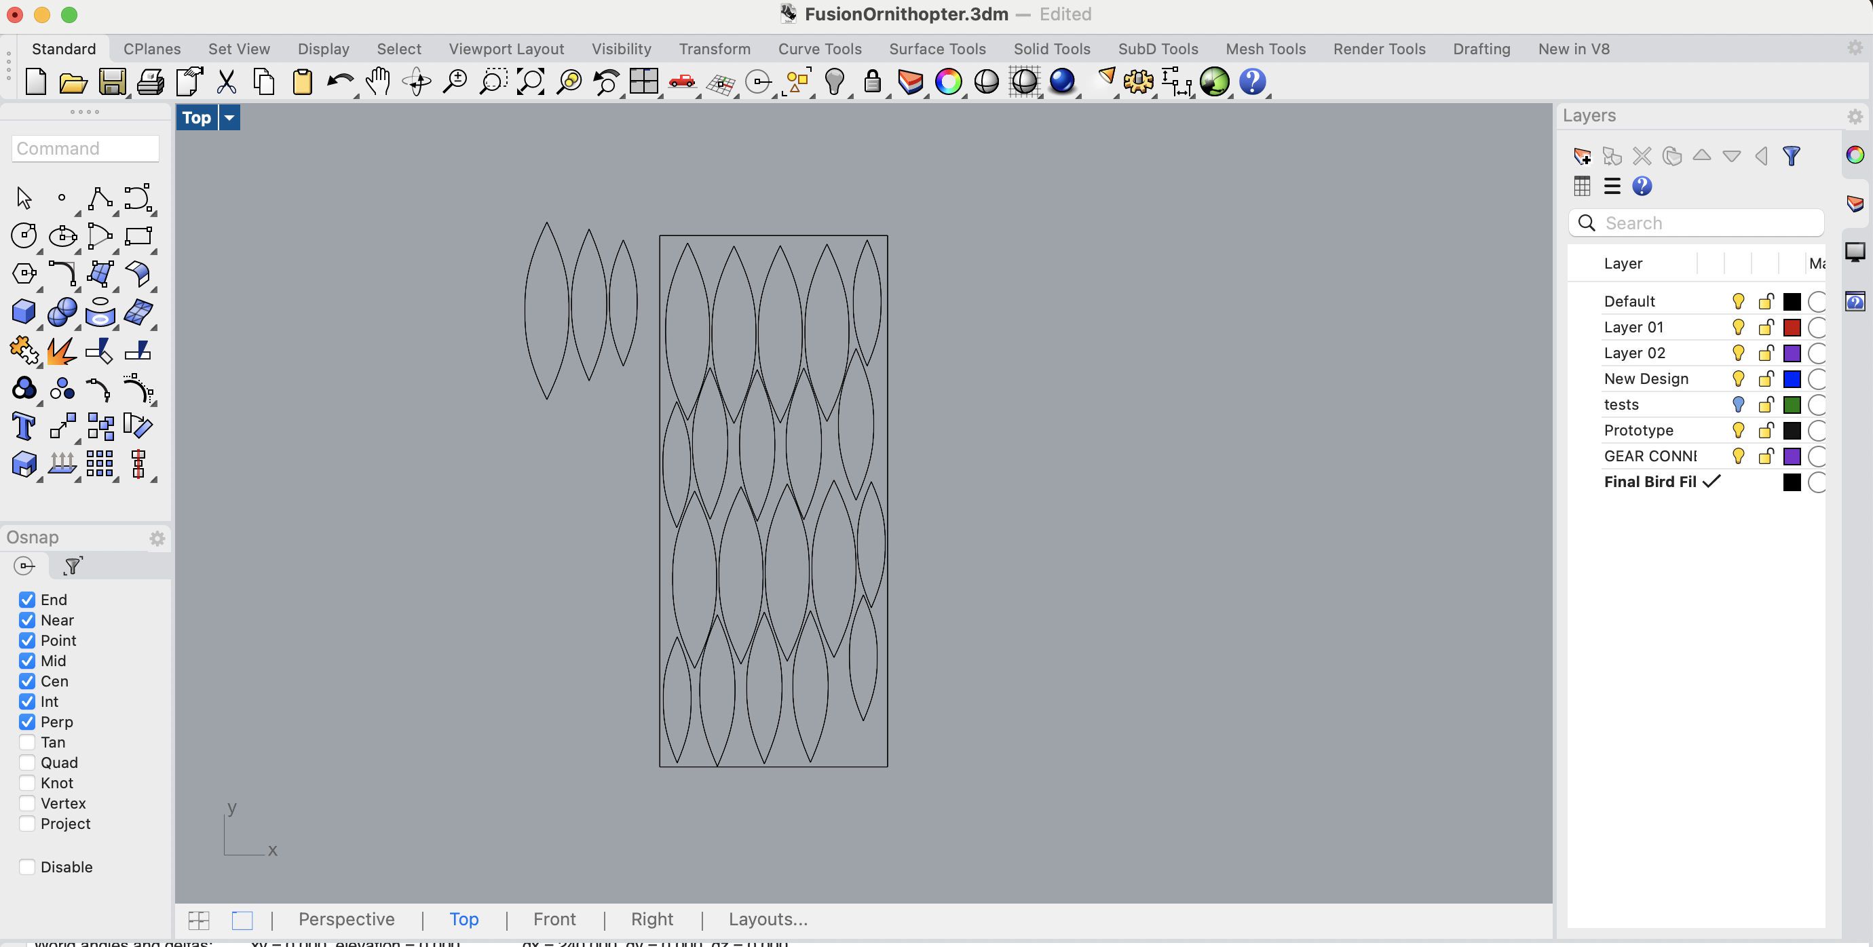Toggle visibility bulb for tests layer
Viewport: 1873px width, 947px height.
pyautogui.click(x=1739, y=404)
